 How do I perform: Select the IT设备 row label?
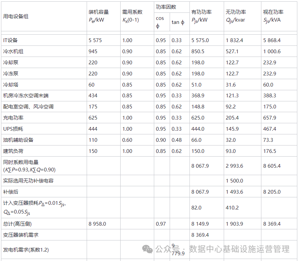tap(10, 40)
